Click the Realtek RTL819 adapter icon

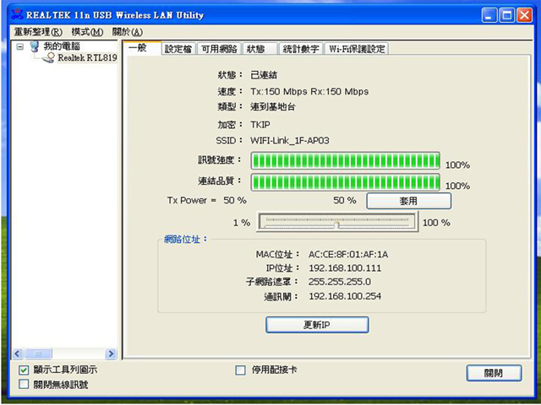click(x=49, y=57)
